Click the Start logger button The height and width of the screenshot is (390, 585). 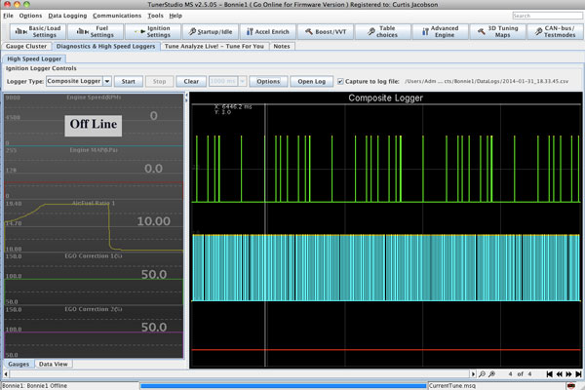pos(129,81)
